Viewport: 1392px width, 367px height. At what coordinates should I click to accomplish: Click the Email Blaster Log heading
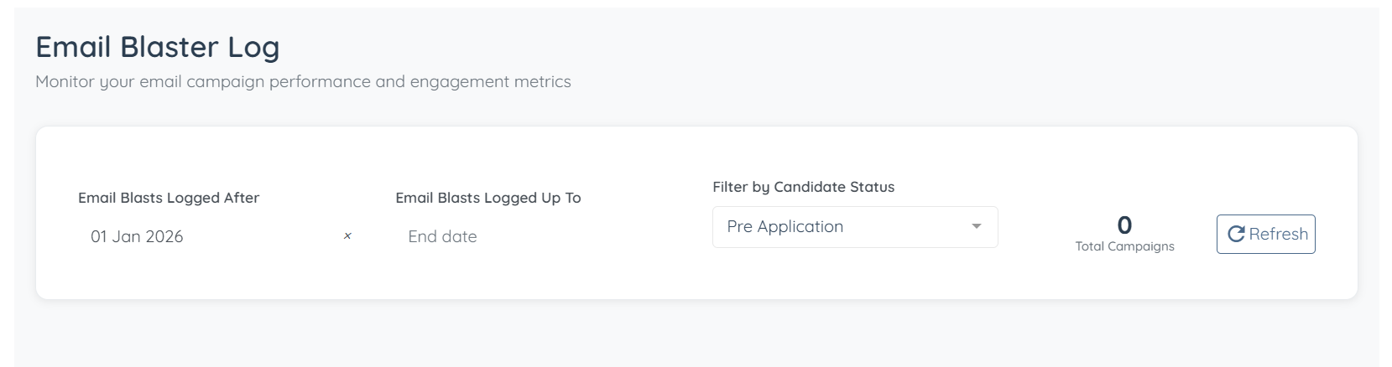click(158, 47)
